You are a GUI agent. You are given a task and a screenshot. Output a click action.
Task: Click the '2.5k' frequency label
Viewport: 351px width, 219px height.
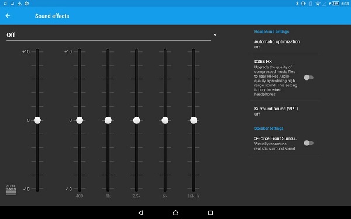[136, 196]
